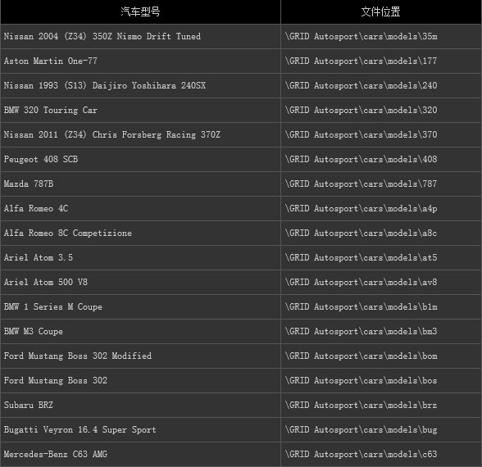Select the Alfa Romeo 8C Competizione cell
482x467 pixels.
tap(140, 233)
